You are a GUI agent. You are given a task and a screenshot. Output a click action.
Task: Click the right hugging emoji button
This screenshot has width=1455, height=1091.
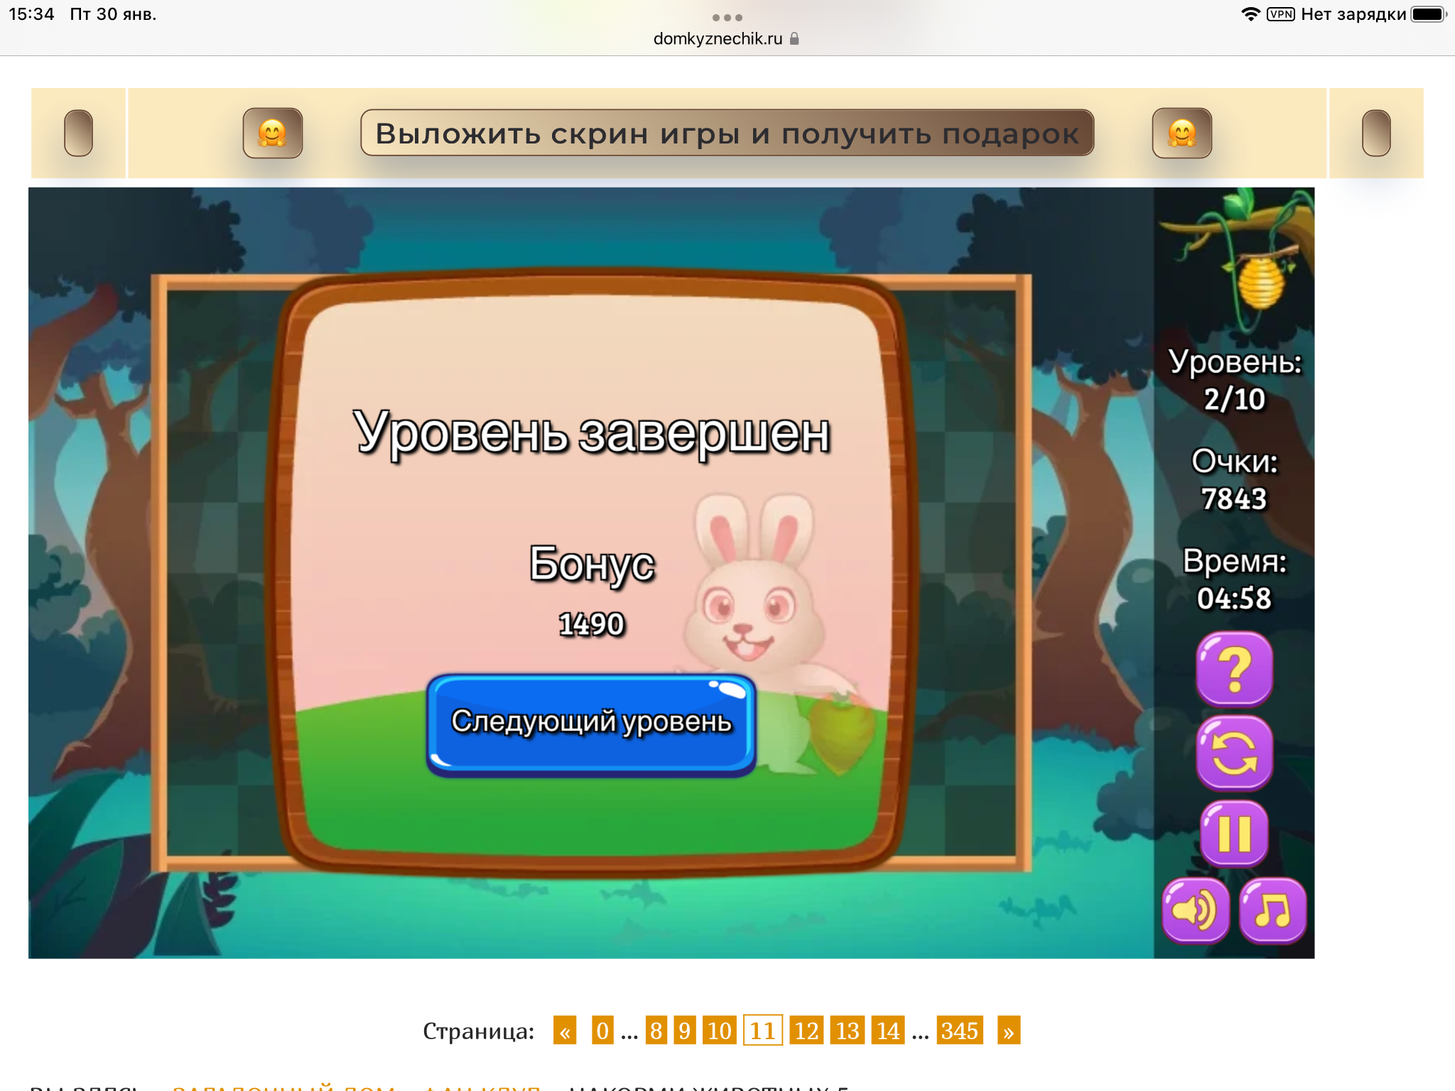(x=1181, y=133)
